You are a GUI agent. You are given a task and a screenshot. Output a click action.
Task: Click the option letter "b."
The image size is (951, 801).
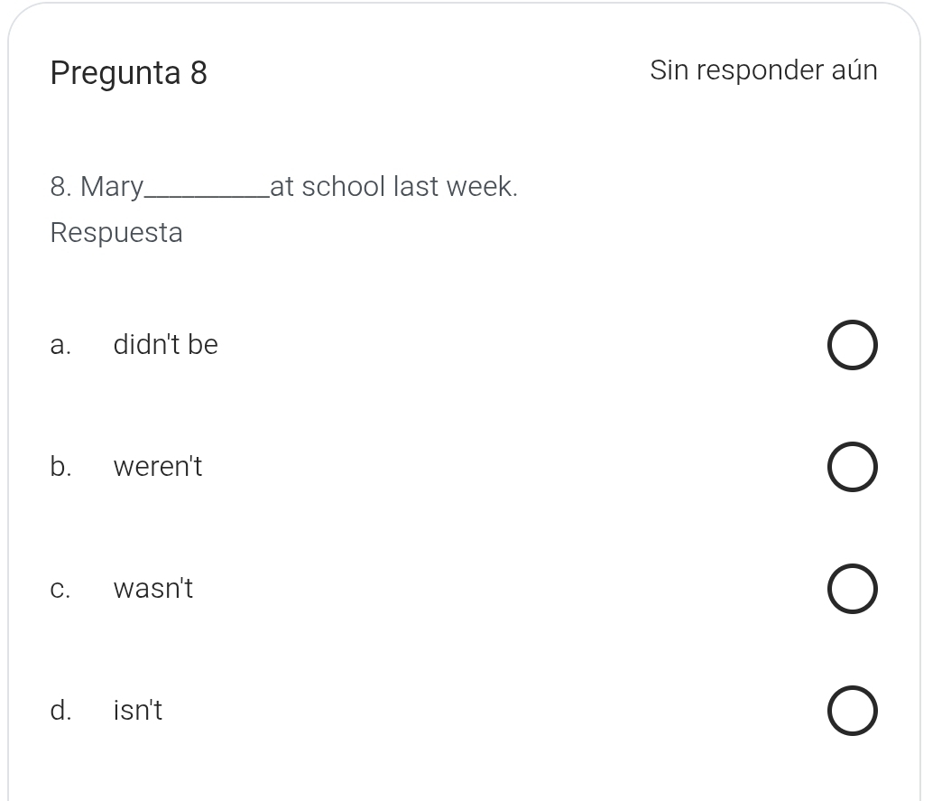pos(60,467)
